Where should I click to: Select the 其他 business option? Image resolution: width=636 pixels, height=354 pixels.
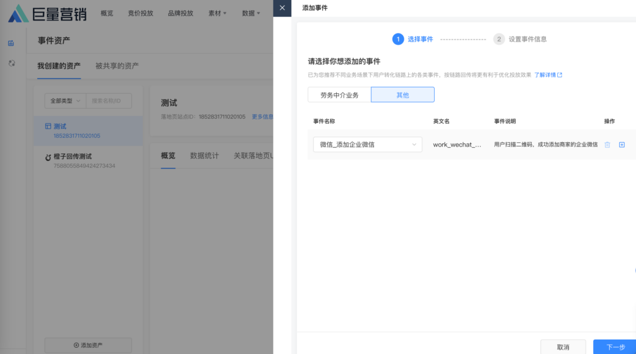click(402, 95)
